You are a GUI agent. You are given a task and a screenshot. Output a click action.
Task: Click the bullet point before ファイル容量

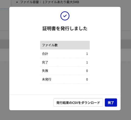17,2
